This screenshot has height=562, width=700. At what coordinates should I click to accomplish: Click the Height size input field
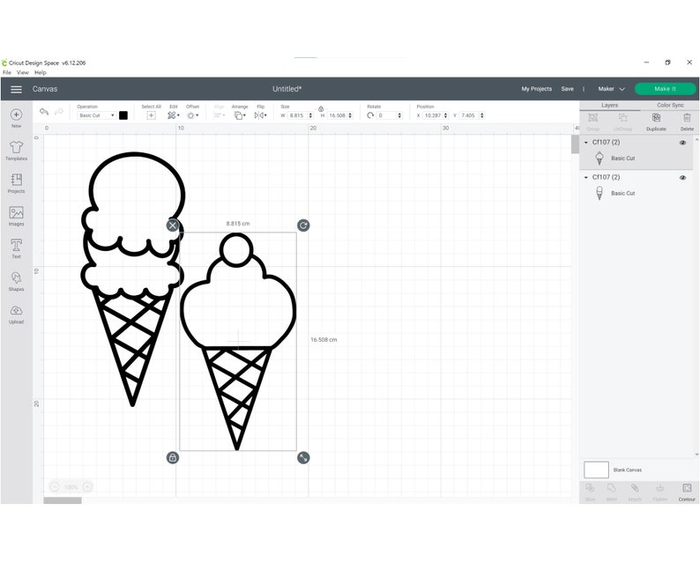pos(337,115)
